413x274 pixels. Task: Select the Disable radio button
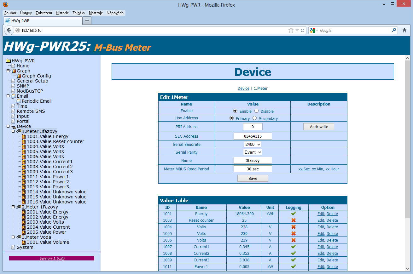coord(256,111)
